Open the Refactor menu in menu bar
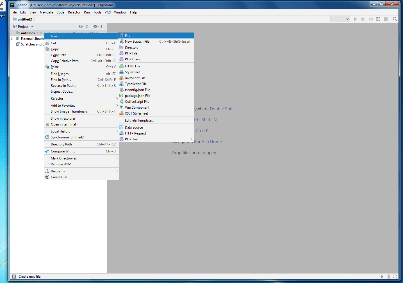 point(74,12)
